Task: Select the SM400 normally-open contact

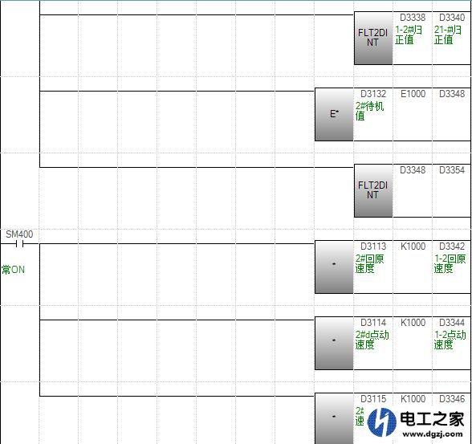Action: (20, 244)
